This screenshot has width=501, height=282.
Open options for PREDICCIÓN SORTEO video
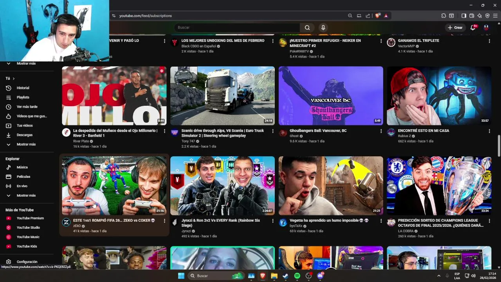point(489,221)
